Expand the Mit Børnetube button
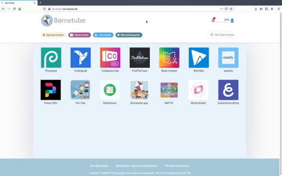The width and height of the screenshot is (282, 176). [222, 35]
